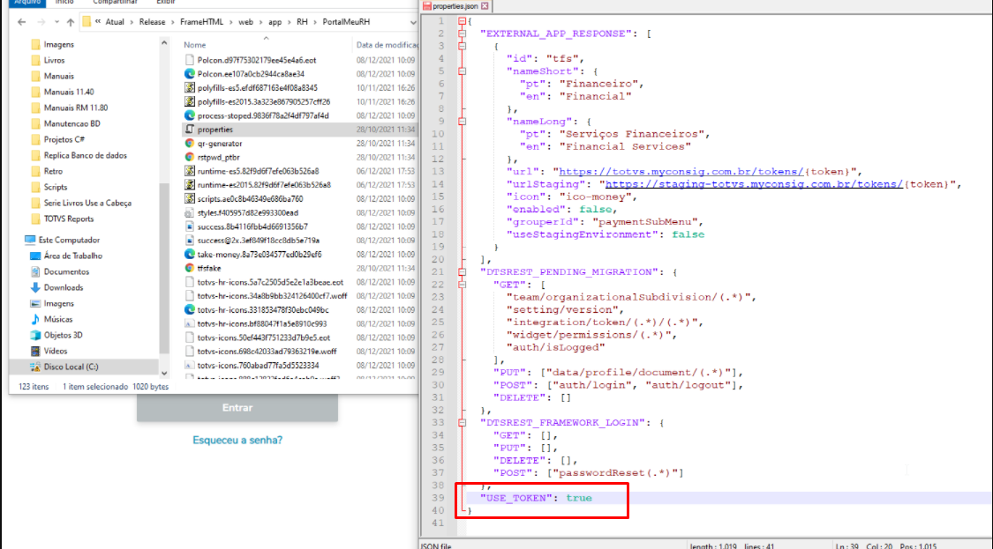Viewport: 993px width, 549px height.
Task: Expand address bar history dropdown
Action: 413,22
